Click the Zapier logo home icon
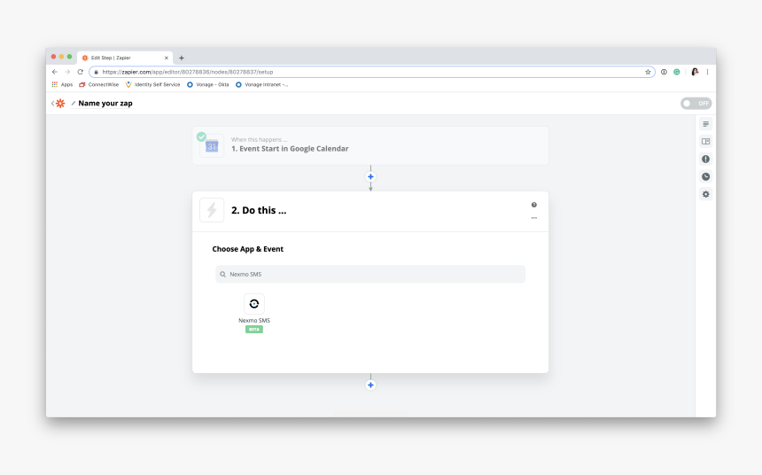The height and width of the screenshot is (475, 762). tap(60, 103)
